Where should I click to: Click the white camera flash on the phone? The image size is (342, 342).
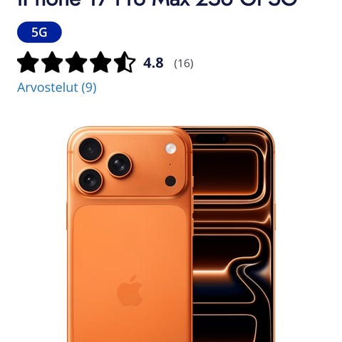click(x=171, y=148)
